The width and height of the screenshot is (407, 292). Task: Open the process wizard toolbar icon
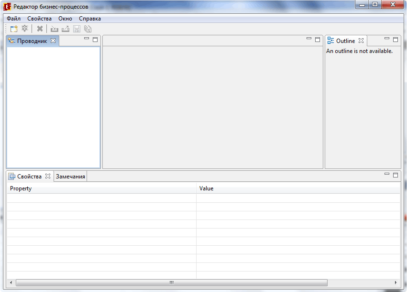point(24,28)
